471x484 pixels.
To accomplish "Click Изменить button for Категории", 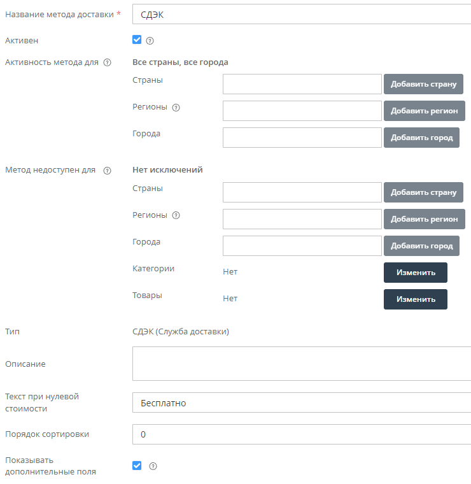I will [415, 273].
